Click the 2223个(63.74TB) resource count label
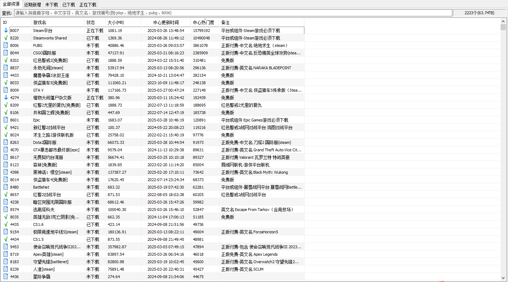This screenshot has height=282, width=508. pyautogui.click(x=480, y=13)
